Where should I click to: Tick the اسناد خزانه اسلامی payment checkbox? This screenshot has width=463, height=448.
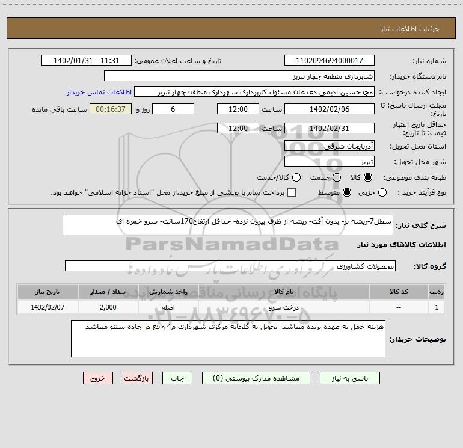pyautogui.click(x=292, y=192)
